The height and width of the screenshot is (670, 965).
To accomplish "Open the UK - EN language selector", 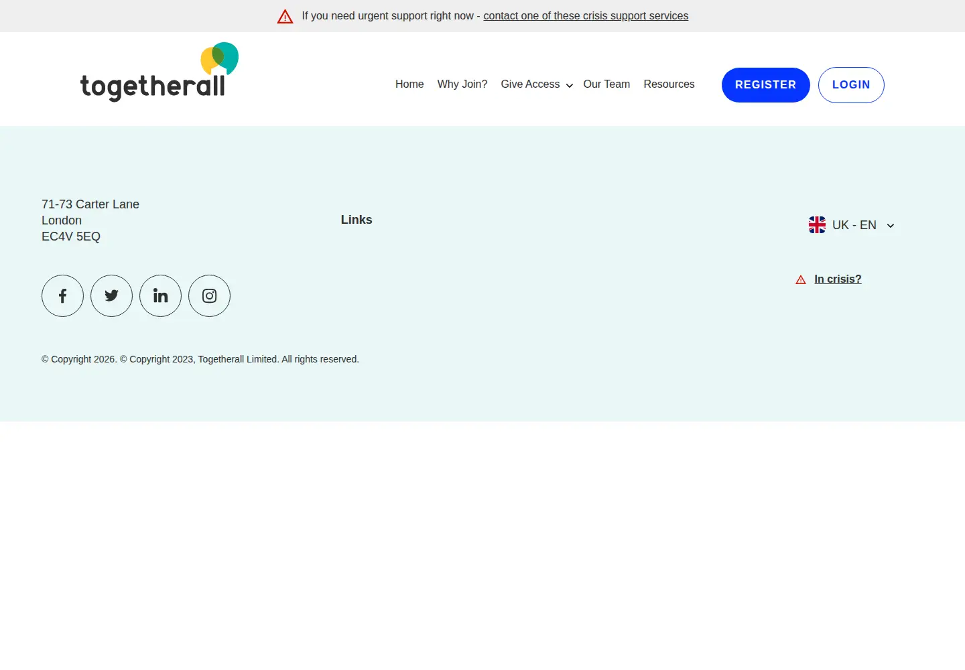I will [852, 225].
